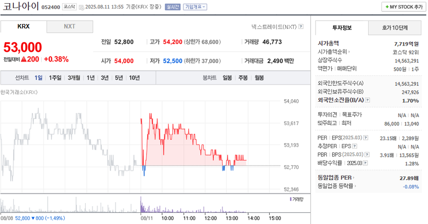Click the change rate +0.38%
This screenshot has width=428, height=224.
pyautogui.click(x=56, y=59)
